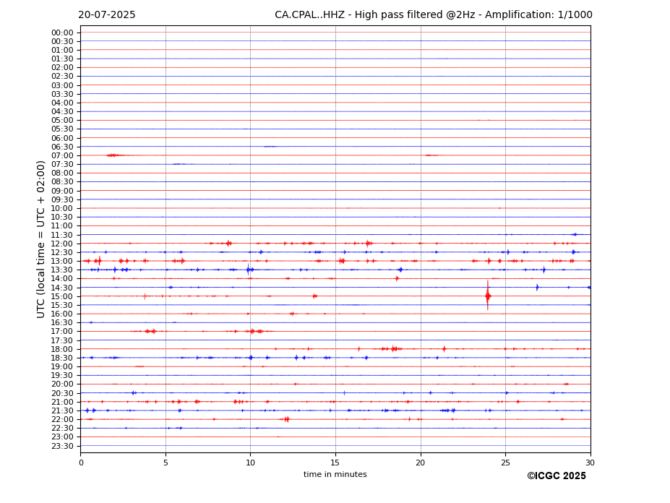Click the 12:00 time row label
The image size is (670, 503).
[62, 244]
